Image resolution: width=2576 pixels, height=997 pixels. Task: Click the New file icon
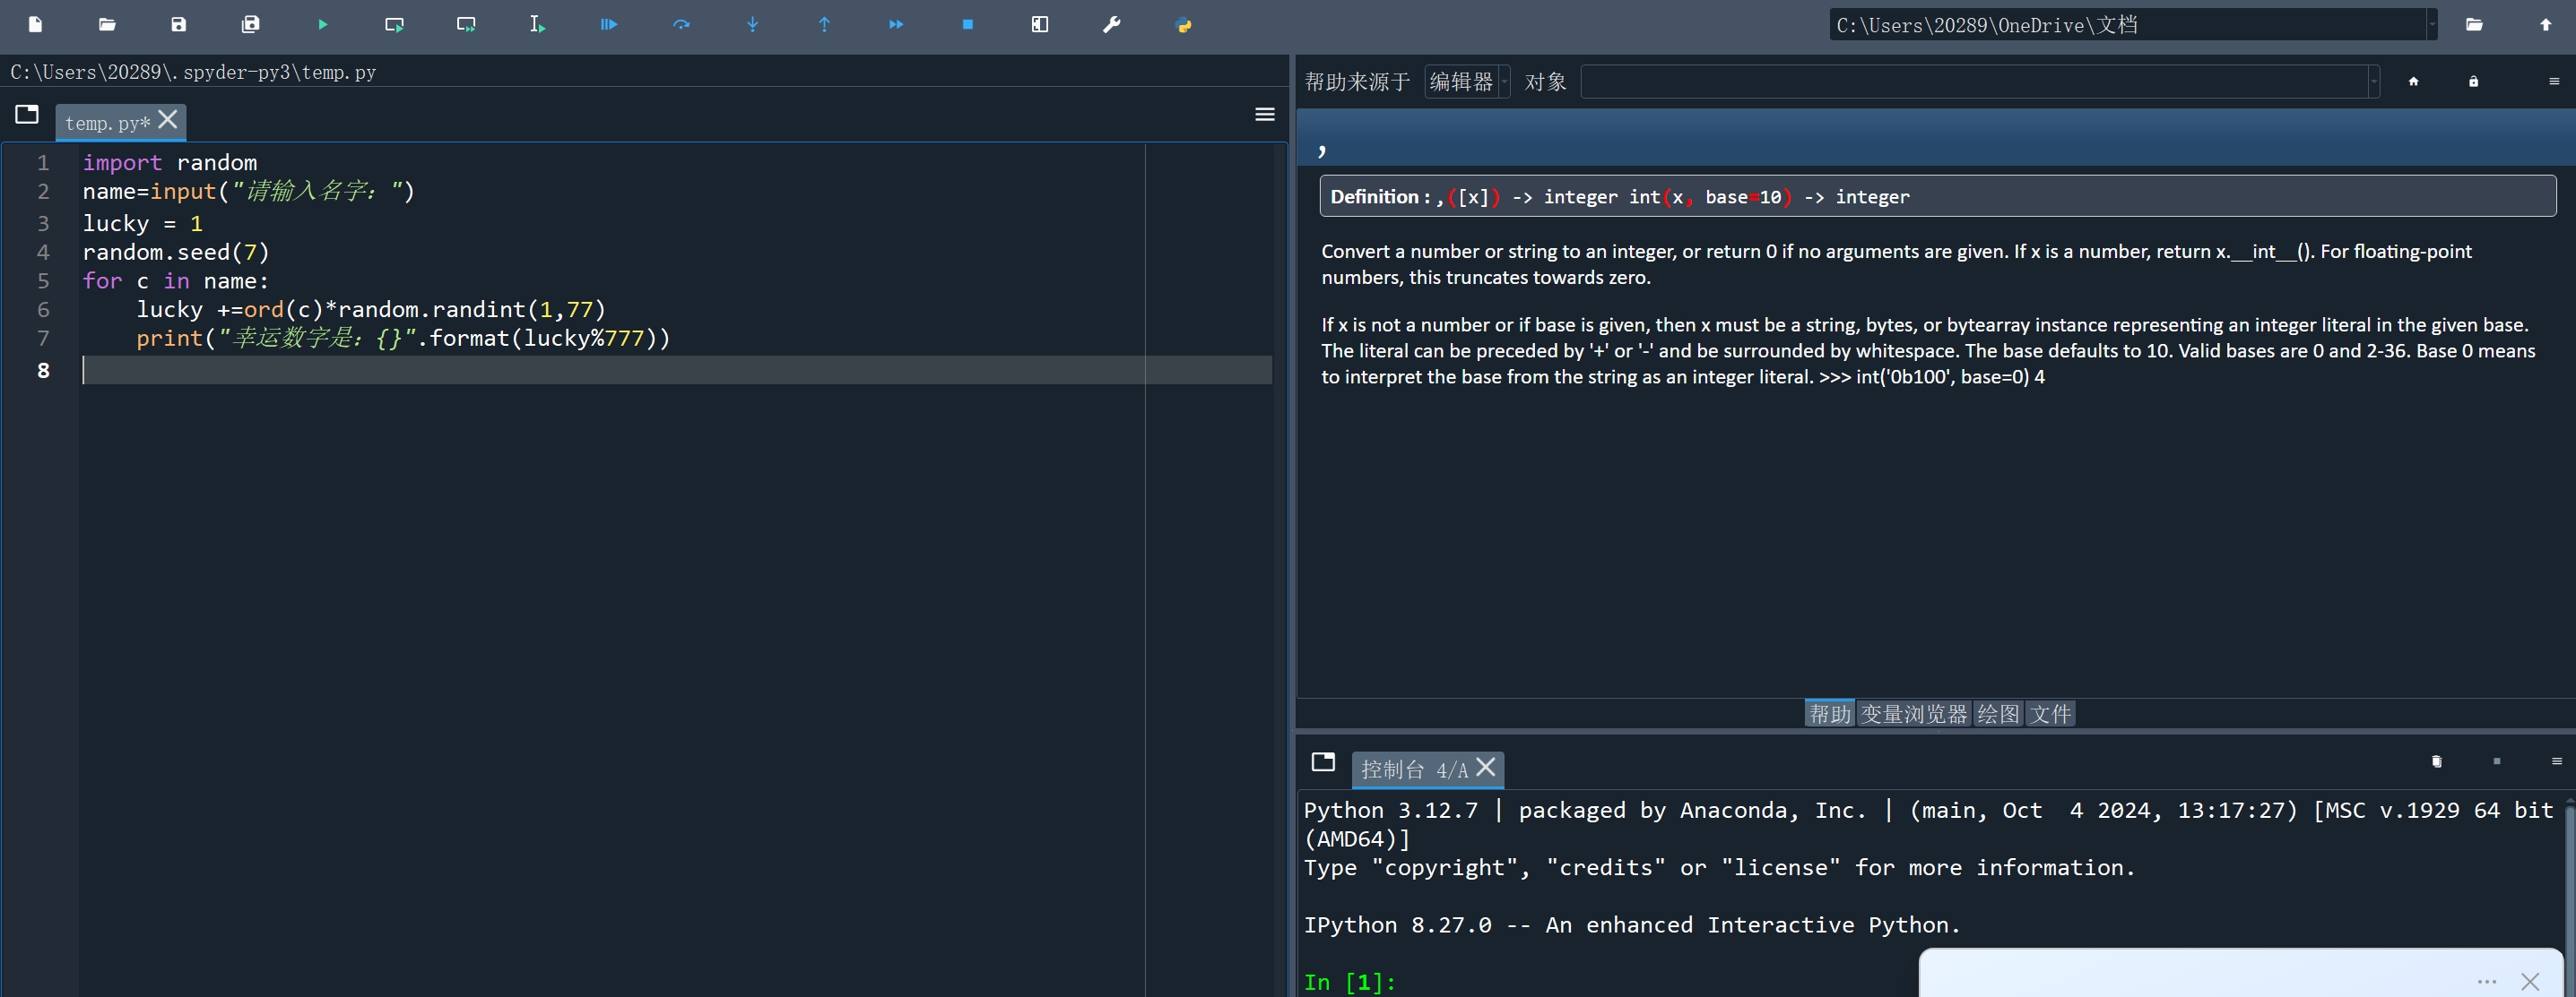pyautogui.click(x=35, y=24)
